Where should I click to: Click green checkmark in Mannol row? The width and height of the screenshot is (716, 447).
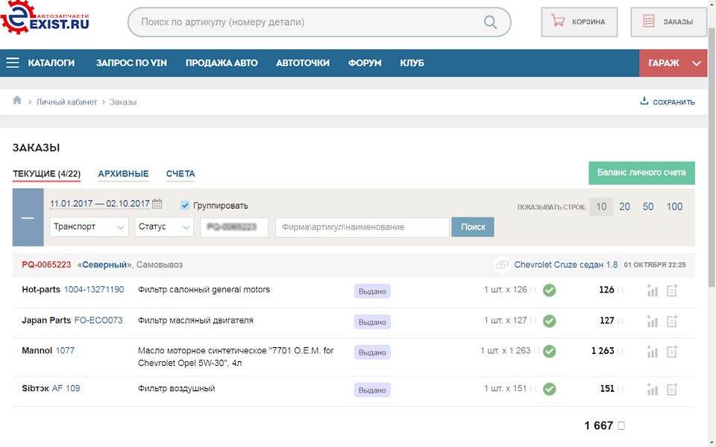550,351
